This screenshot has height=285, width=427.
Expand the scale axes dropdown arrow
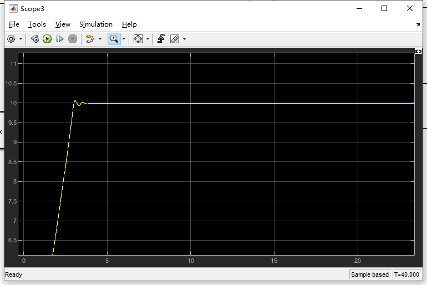pos(148,39)
